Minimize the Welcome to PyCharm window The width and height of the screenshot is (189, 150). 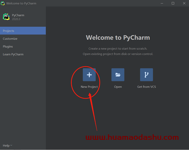(x=162, y=3)
